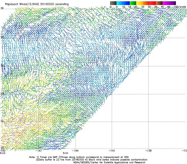The image size is (187, 164).
Task: Click the '25' legend scale label
Action: [x=143, y=7]
